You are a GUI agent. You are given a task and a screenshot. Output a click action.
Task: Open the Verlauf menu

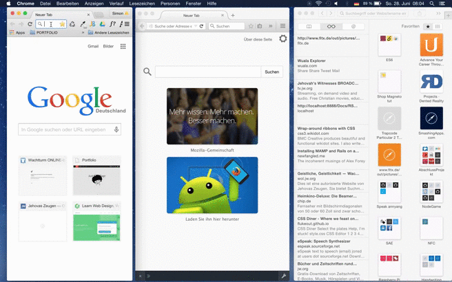coord(116,3)
